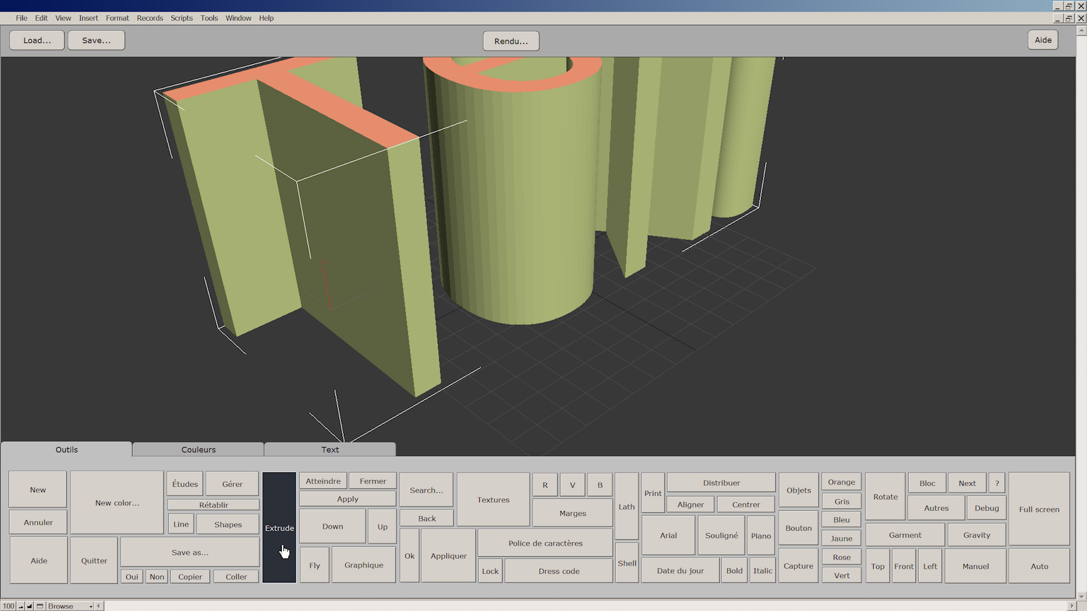The image size is (1087, 611).
Task: Click the B color channel button
Action: pyautogui.click(x=600, y=485)
